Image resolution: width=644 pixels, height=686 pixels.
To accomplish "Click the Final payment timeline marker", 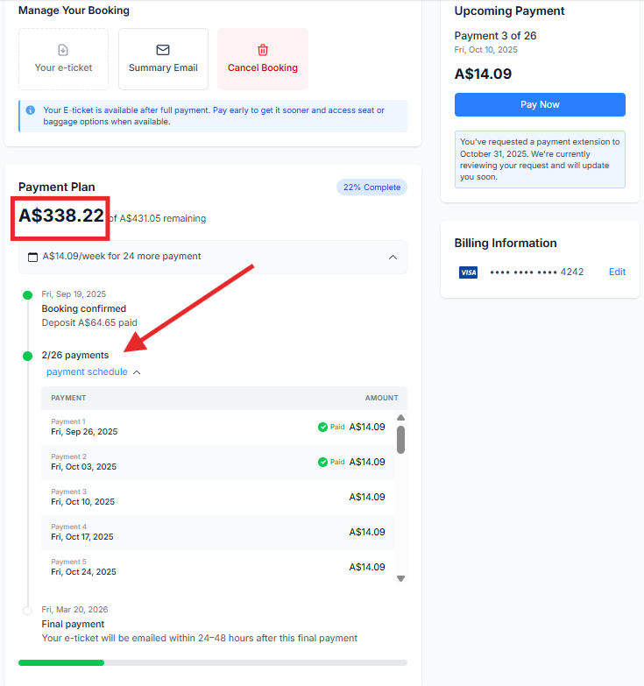I will 27,611.
